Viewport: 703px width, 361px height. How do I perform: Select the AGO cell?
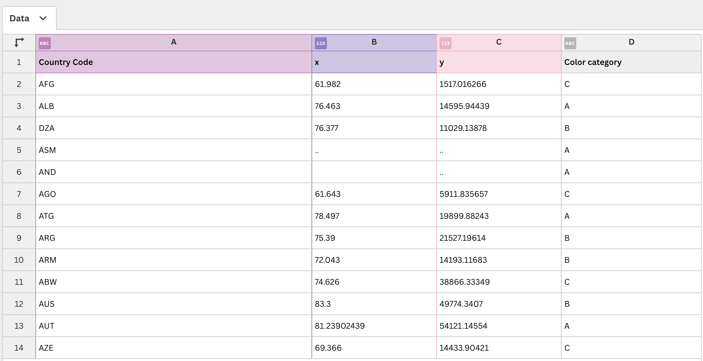coord(174,194)
